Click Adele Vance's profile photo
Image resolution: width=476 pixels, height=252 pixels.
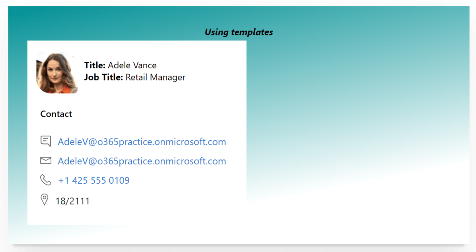coord(57,73)
